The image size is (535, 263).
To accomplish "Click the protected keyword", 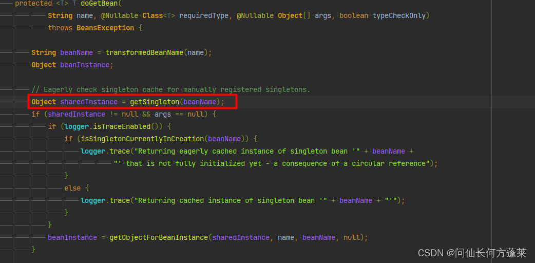I will point(33,4).
